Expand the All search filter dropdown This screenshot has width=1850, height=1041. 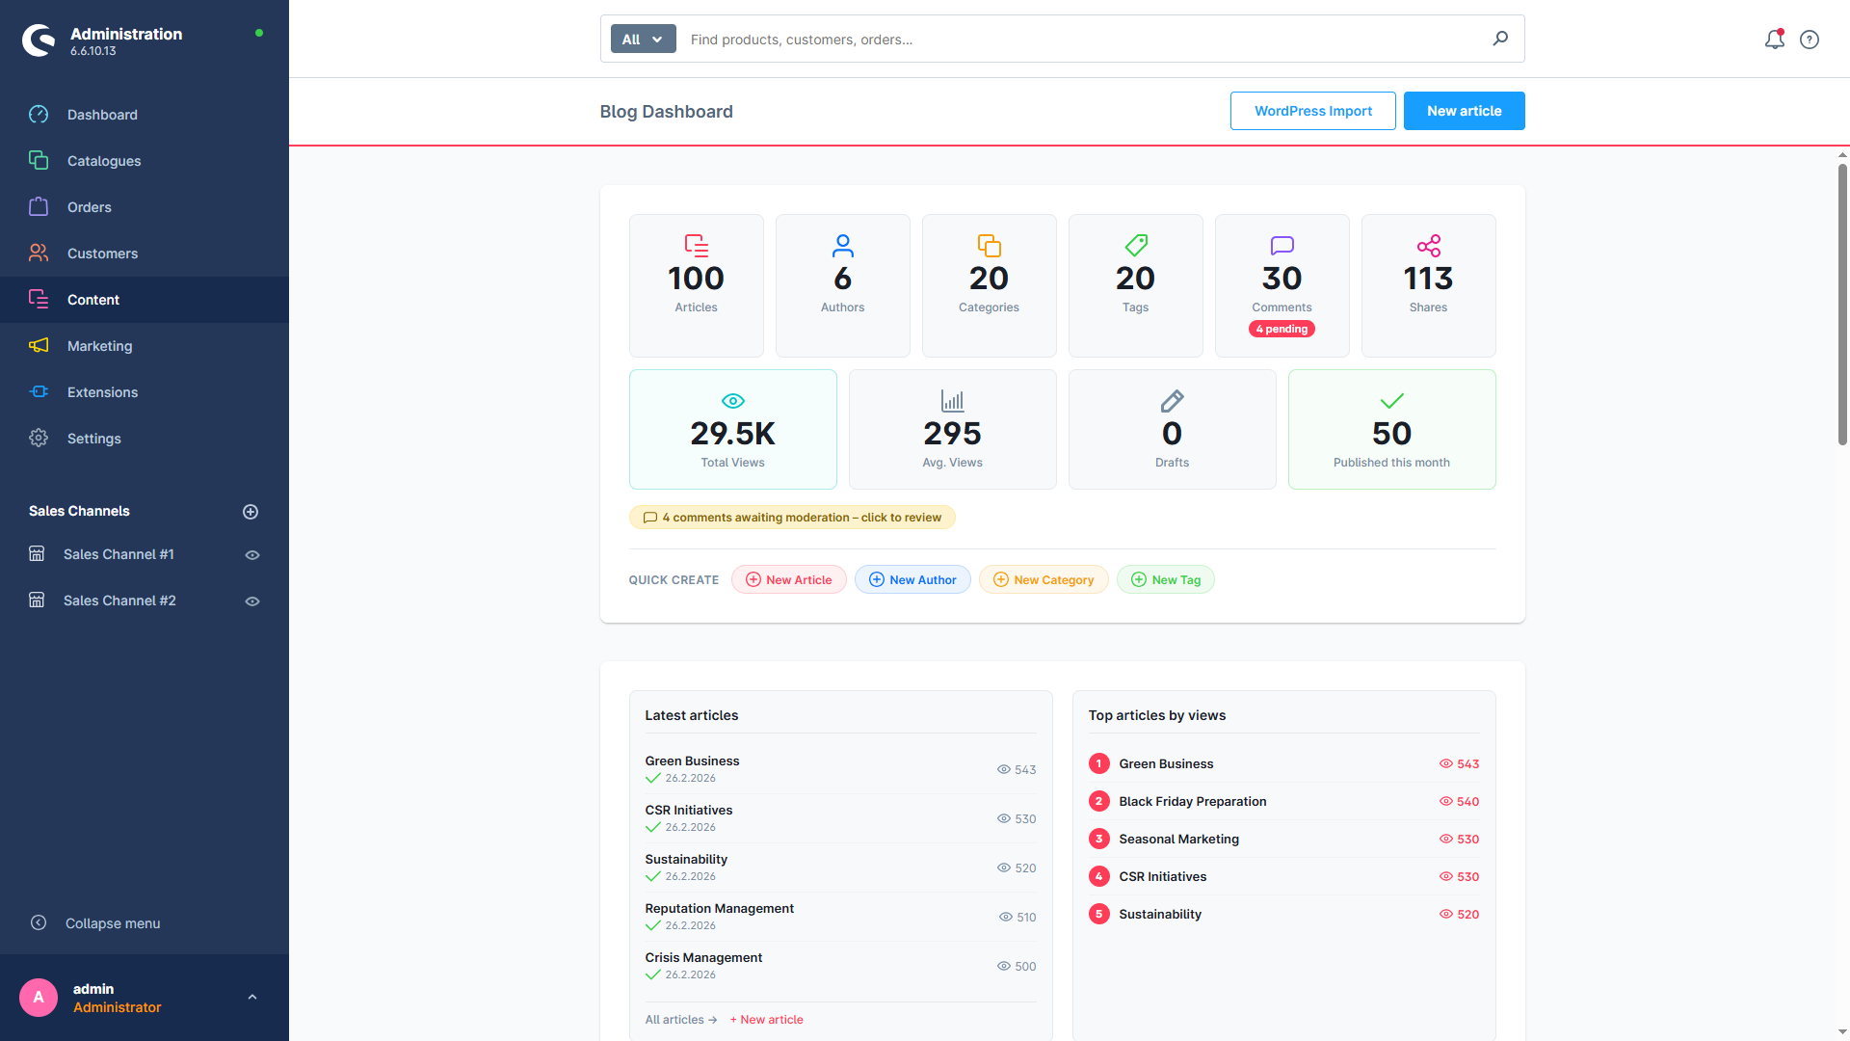tap(643, 40)
